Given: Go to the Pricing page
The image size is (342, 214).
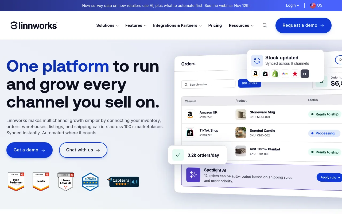Looking at the screenshot, I should [215, 25].
